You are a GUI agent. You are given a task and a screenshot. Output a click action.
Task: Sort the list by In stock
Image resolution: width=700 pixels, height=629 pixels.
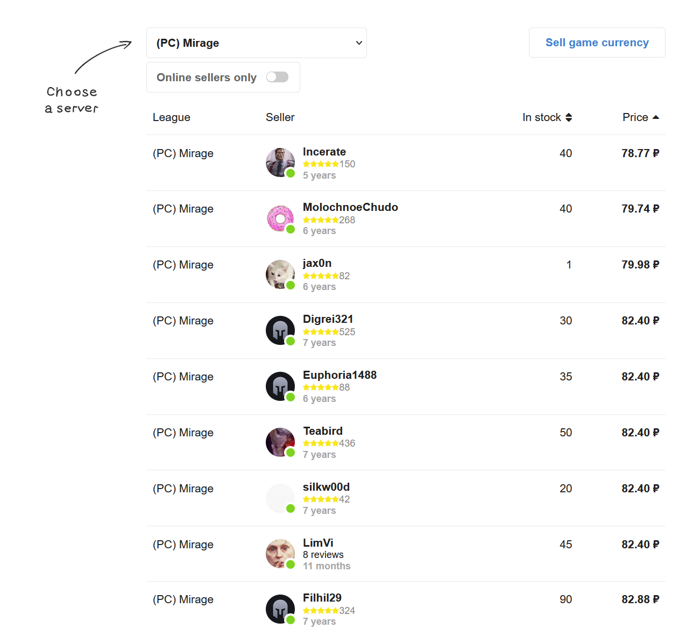(x=547, y=117)
